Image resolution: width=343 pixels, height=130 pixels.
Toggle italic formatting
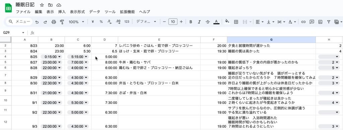tap(199, 22)
